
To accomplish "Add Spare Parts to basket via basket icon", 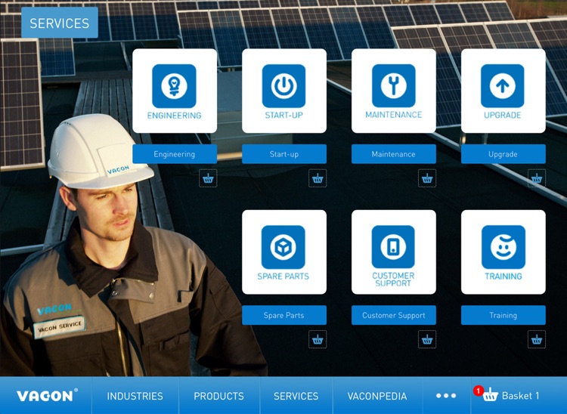I will tap(318, 339).
